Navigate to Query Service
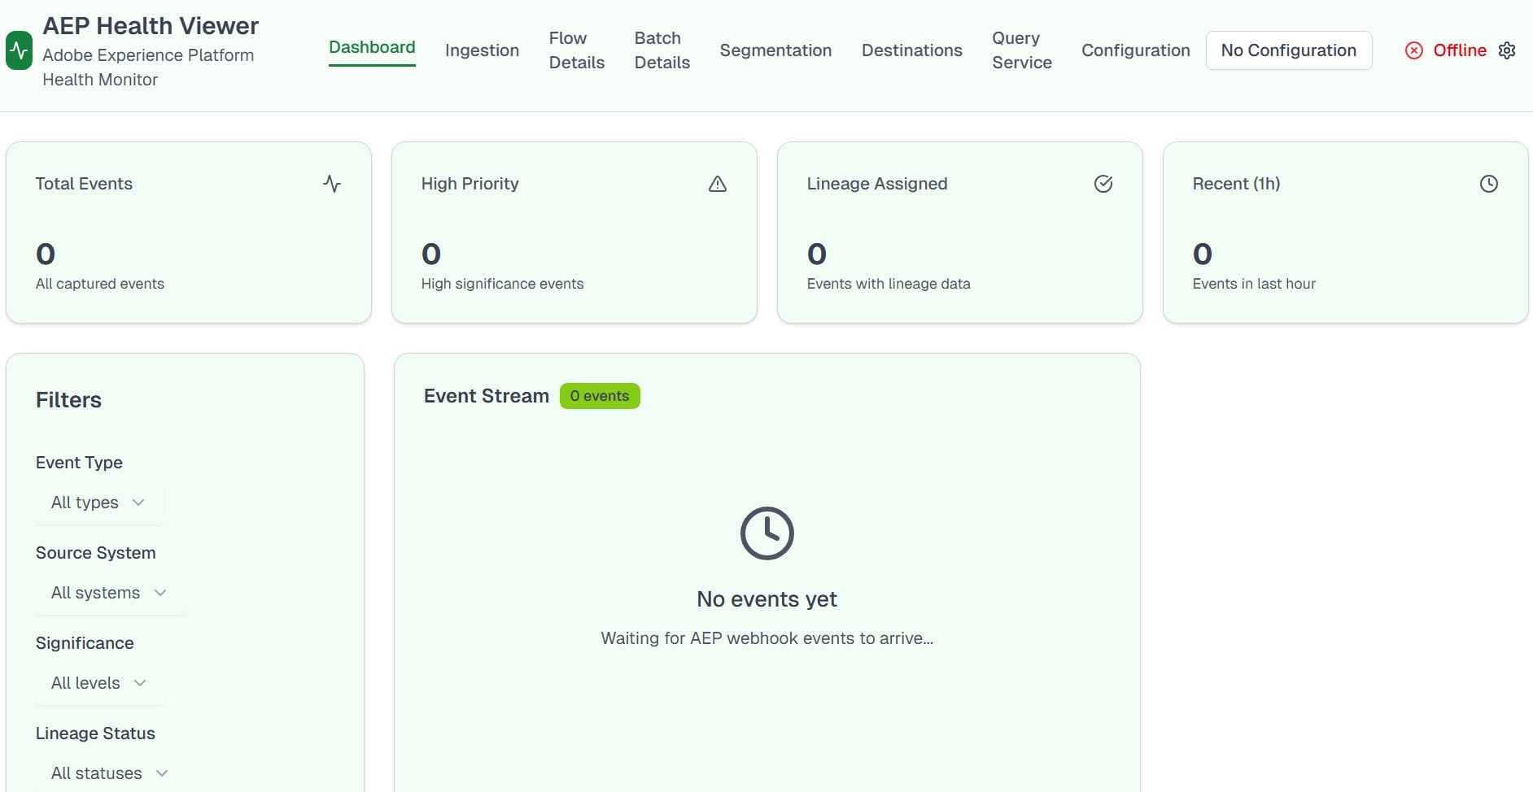This screenshot has width=1533, height=792. (1021, 50)
